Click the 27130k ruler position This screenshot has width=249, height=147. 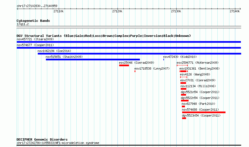(176, 11)
